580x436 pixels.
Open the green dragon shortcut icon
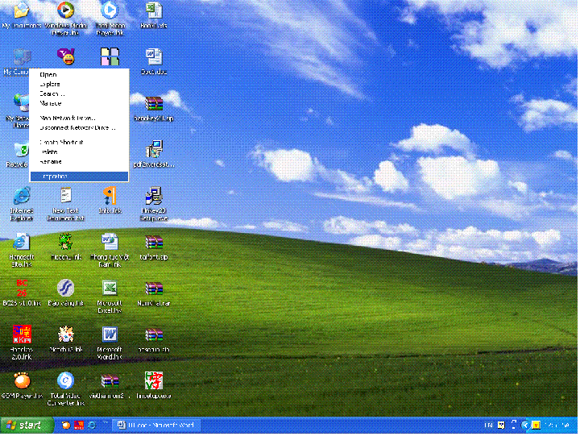pyautogui.click(x=65, y=242)
